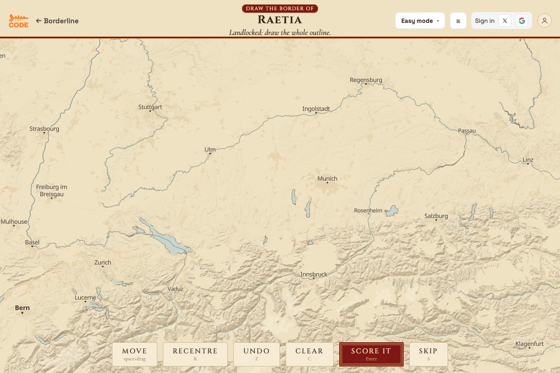Select the Move tool button
This screenshot has height=373, width=560.
(x=134, y=354)
